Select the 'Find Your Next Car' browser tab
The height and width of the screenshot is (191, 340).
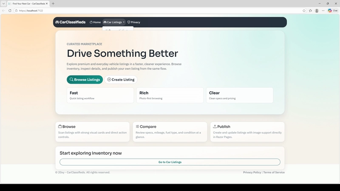coord(28,3)
